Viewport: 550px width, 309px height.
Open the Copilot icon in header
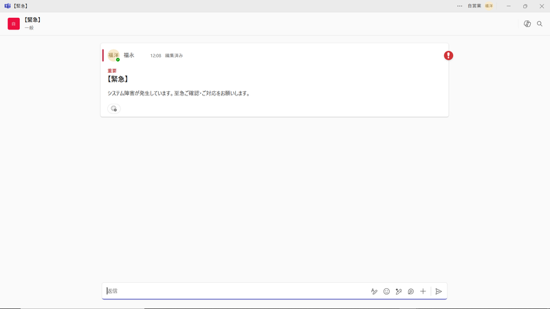(x=527, y=24)
